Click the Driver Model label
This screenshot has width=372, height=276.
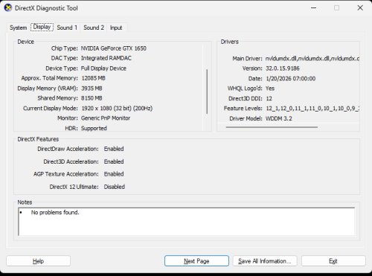(246, 118)
